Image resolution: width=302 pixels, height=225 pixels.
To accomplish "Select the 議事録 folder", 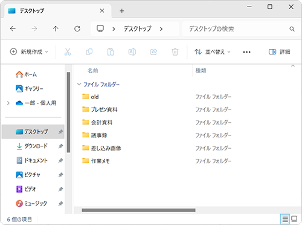I will (x=95, y=135).
